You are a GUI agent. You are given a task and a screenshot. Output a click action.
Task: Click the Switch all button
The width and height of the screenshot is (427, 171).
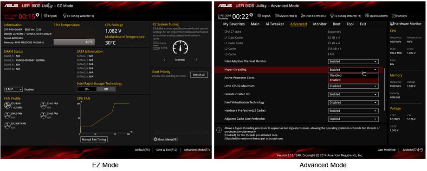[199, 74]
